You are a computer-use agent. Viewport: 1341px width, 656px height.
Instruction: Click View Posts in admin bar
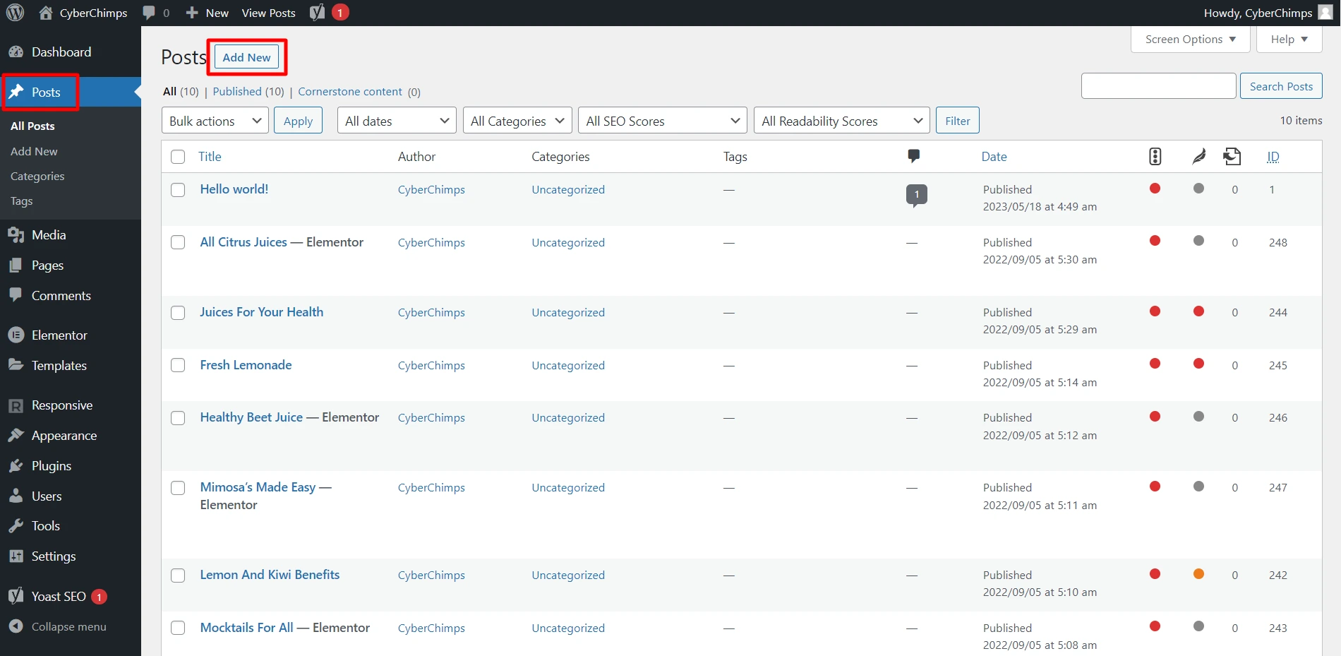[x=268, y=13]
